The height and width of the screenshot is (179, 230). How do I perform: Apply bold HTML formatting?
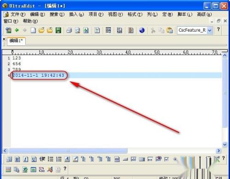click(17, 159)
